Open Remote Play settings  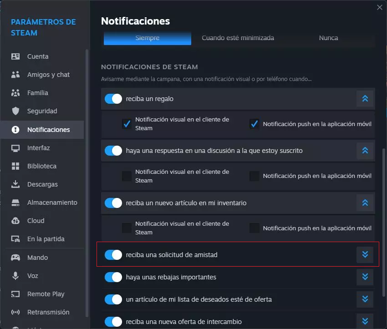pos(42,294)
